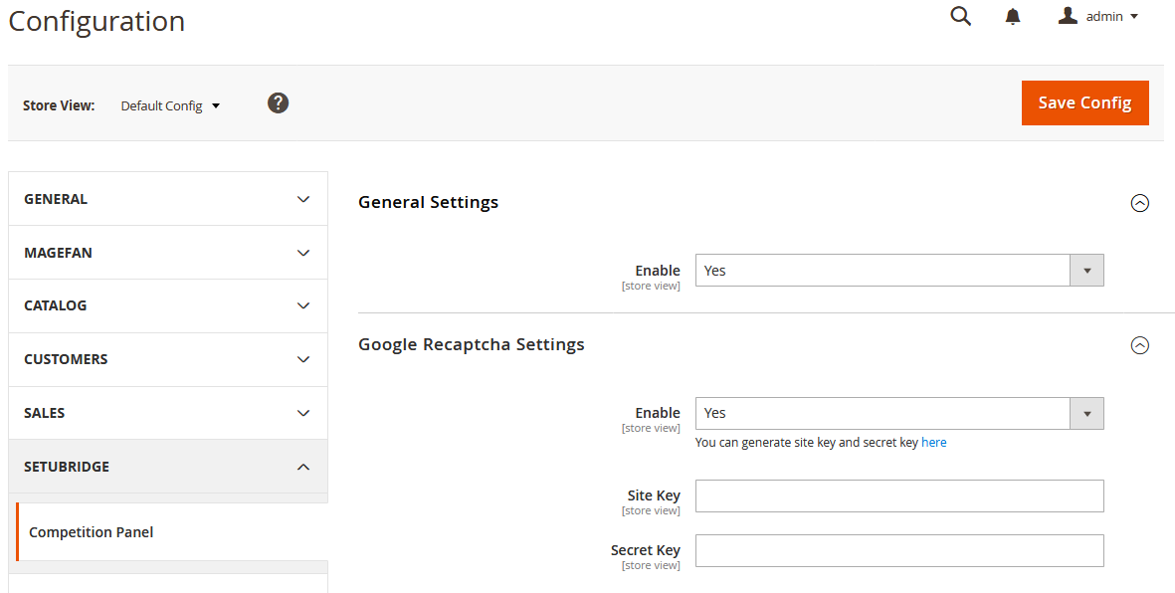Click the search magnifier icon
This screenshot has height=593, width=1175.
coord(960,16)
